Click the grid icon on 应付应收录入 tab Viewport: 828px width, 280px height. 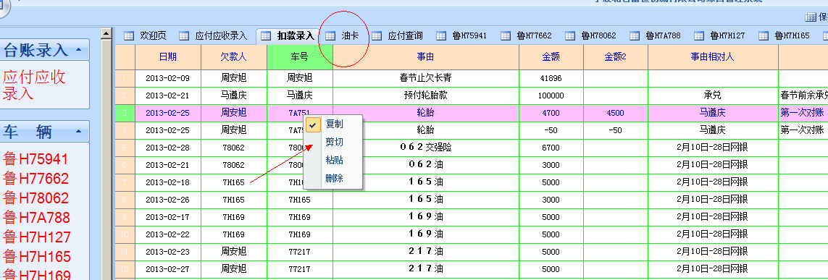184,36
